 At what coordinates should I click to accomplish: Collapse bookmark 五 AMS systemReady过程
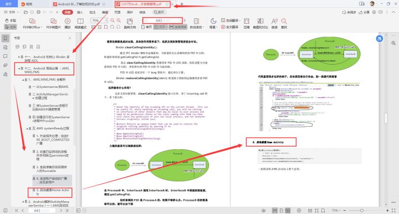27,129
